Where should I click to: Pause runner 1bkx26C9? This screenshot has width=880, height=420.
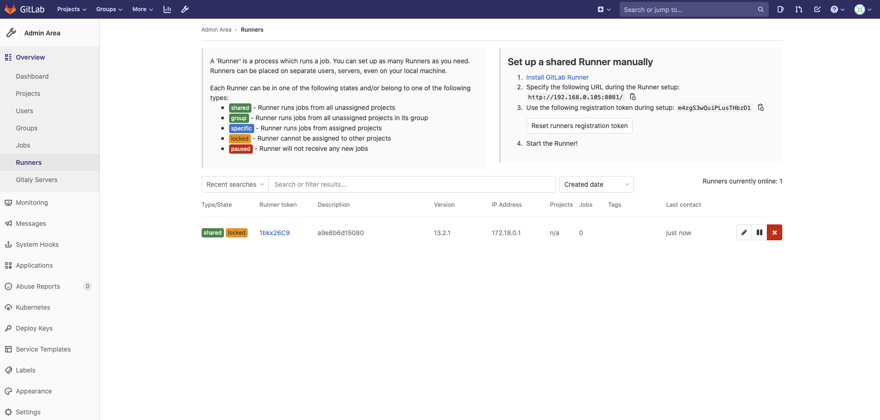759,232
